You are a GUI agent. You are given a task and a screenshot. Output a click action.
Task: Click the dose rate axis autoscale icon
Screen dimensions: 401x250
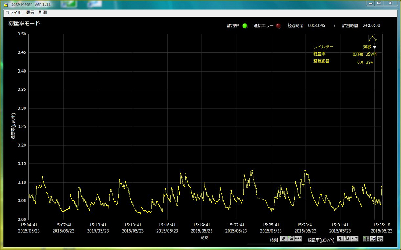[347, 239]
